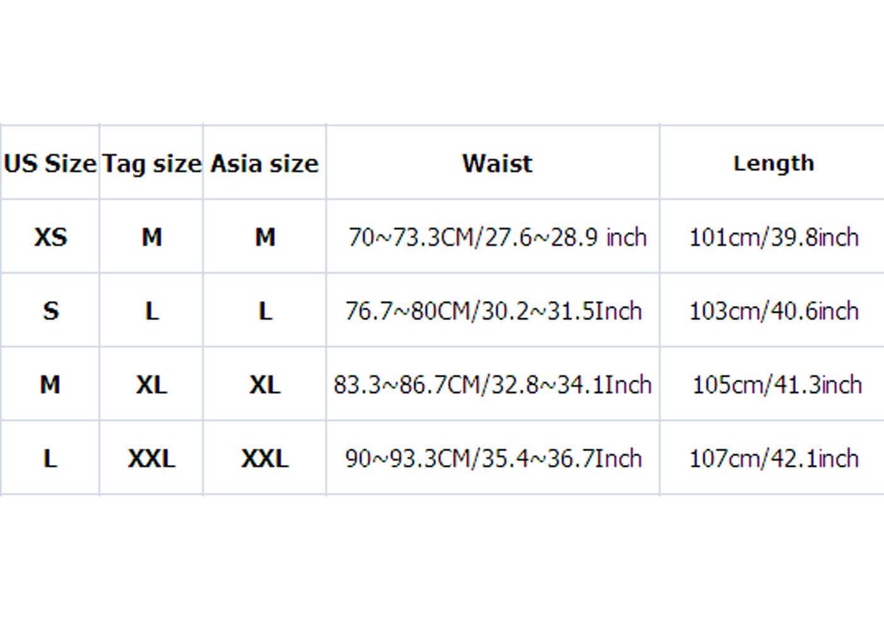Image resolution: width=884 pixels, height=631 pixels.
Task: Click length value 105cm/41.3inch
Action: [x=777, y=384]
